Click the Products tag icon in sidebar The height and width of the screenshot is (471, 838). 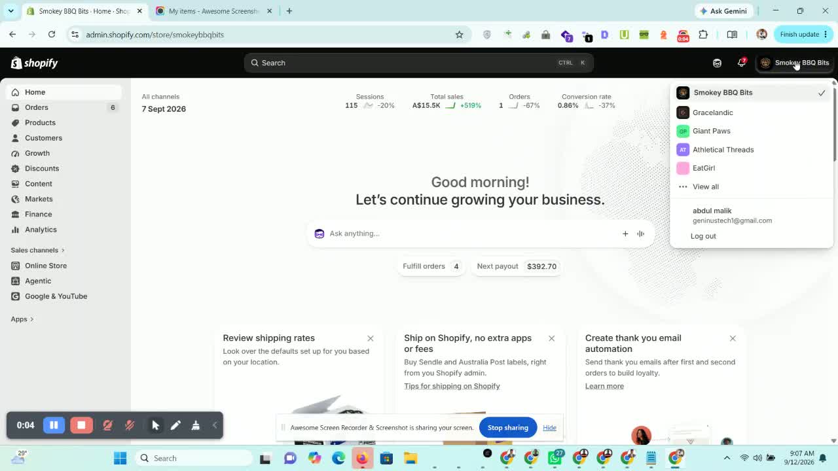[16, 123]
